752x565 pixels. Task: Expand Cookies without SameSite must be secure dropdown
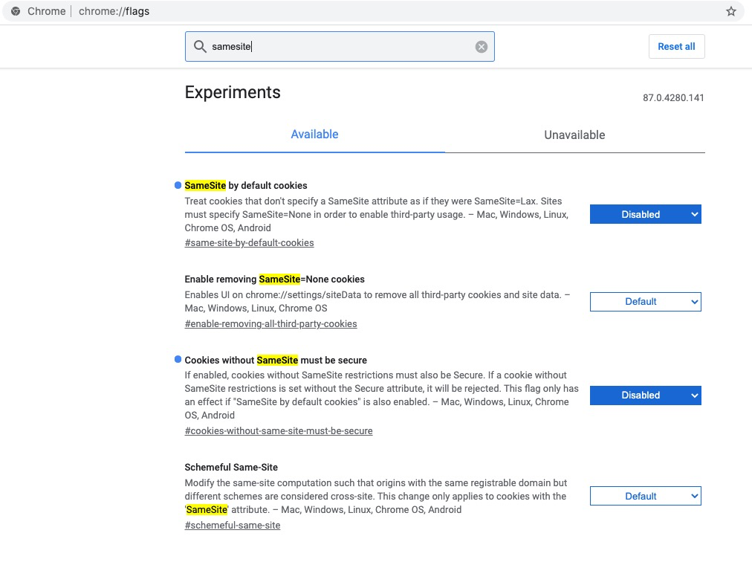[645, 395]
